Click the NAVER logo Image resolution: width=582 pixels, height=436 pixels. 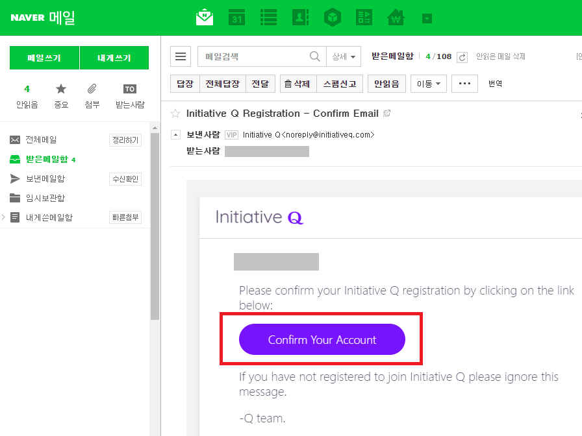tap(27, 18)
